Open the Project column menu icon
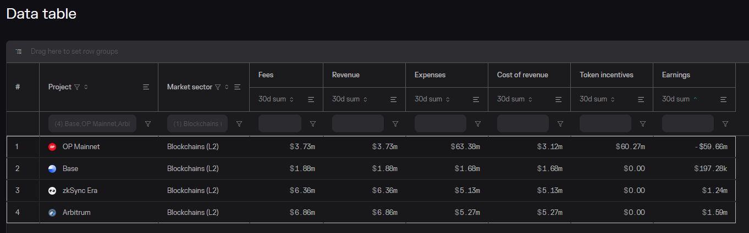The width and height of the screenshot is (749, 233). pyautogui.click(x=146, y=87)
